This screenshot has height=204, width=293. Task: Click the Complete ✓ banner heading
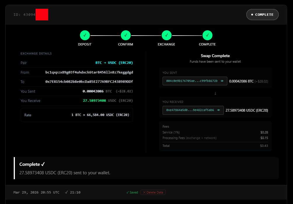[32, 164]
